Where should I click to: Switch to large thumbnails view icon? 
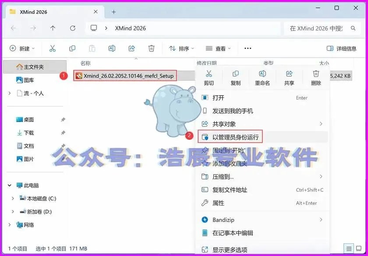(359, 249)
